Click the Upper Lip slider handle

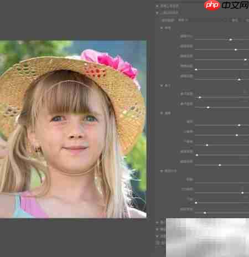click(x=237, y=135)
